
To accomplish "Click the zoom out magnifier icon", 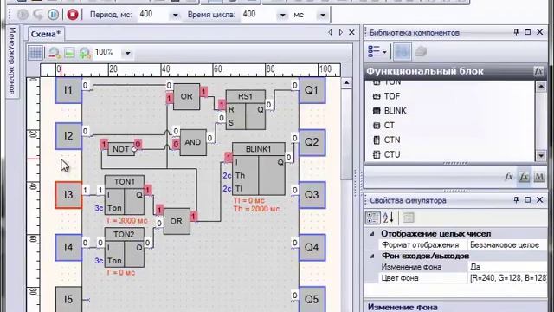I will pos(55,53).
